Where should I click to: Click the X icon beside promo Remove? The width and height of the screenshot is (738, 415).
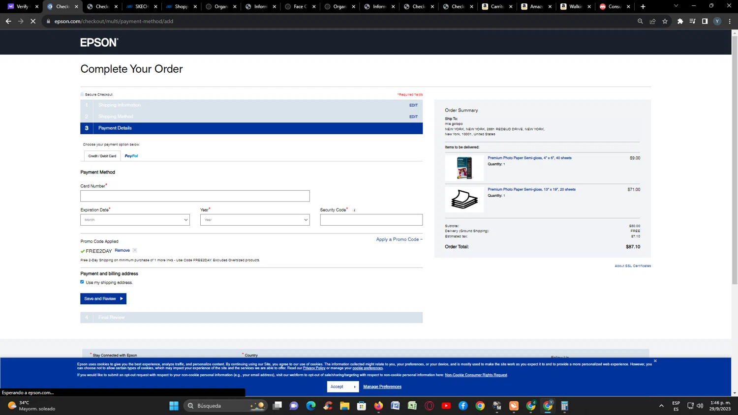pos(135,250)
